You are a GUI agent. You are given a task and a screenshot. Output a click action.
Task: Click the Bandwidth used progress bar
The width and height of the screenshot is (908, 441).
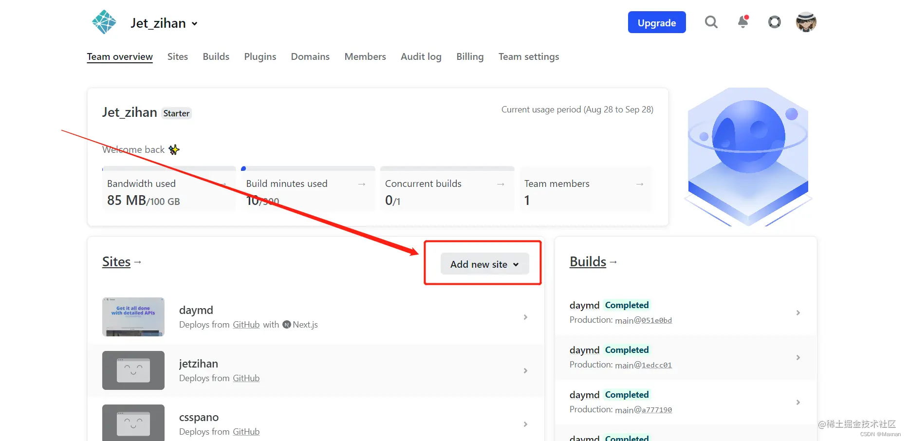tap(169, 168)
